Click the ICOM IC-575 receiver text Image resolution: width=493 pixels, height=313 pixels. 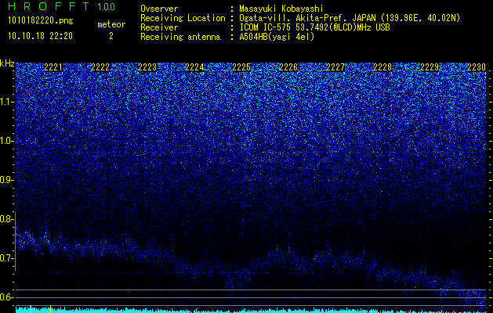(314, 27)
